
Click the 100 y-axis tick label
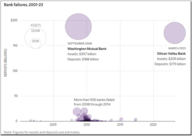(15, 71)
